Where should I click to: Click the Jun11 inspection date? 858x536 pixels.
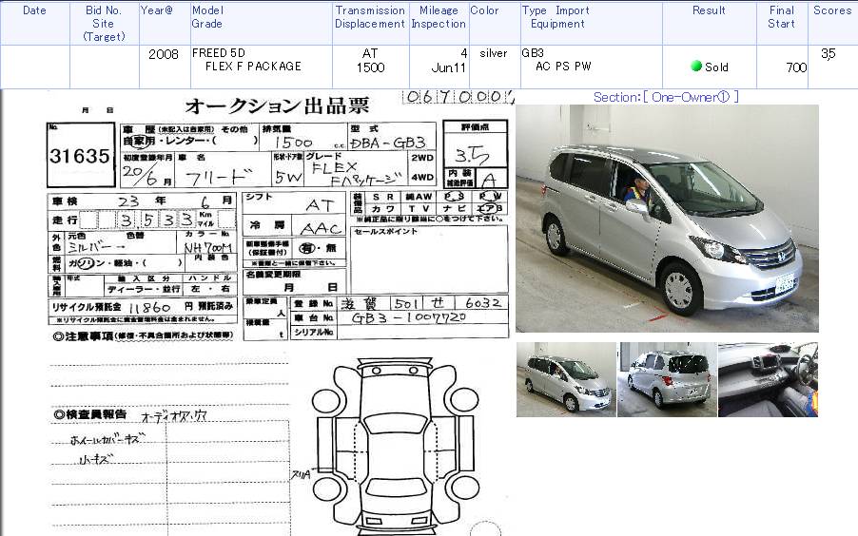tap(448, 67)
